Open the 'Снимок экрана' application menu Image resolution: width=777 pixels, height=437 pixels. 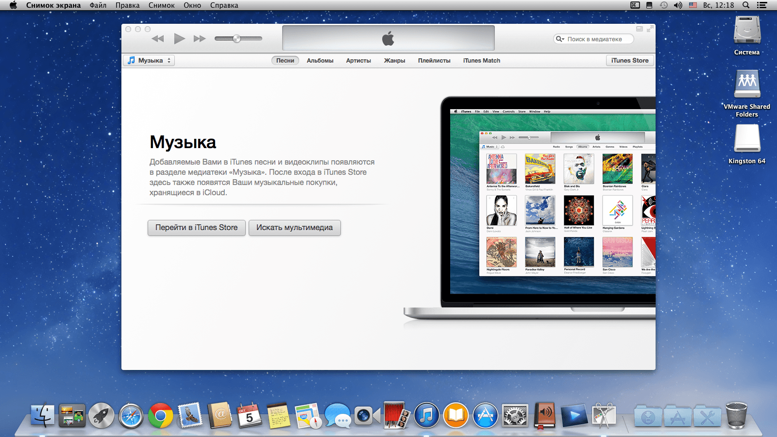click(53, 5)
